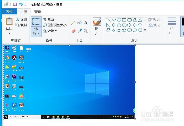Switch to the 查看 ribbon tab

pos(38,12)
